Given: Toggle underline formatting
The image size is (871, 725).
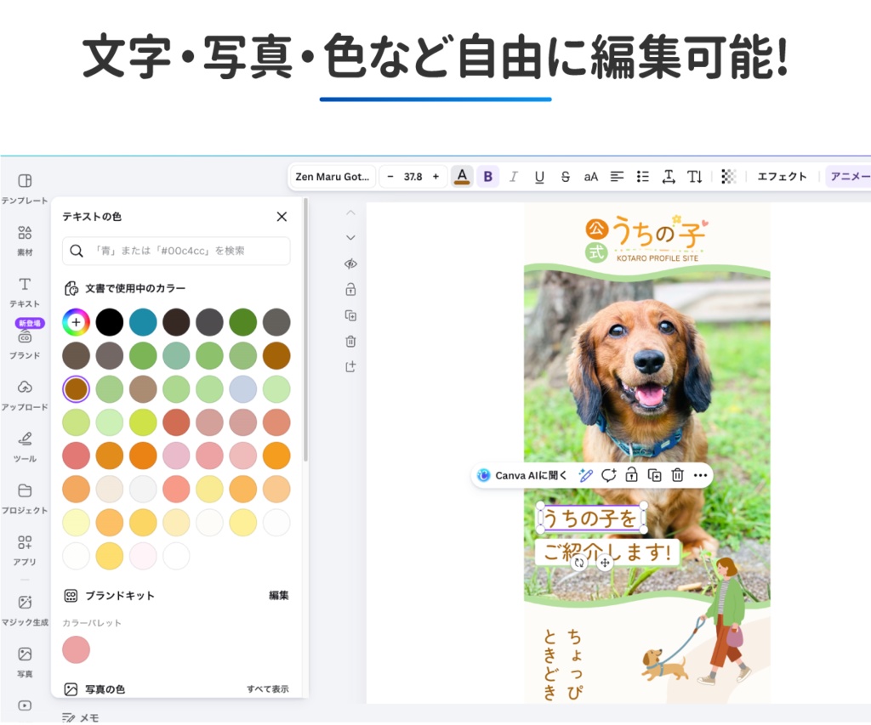Looking at the screenshot, I should point(539,176).
